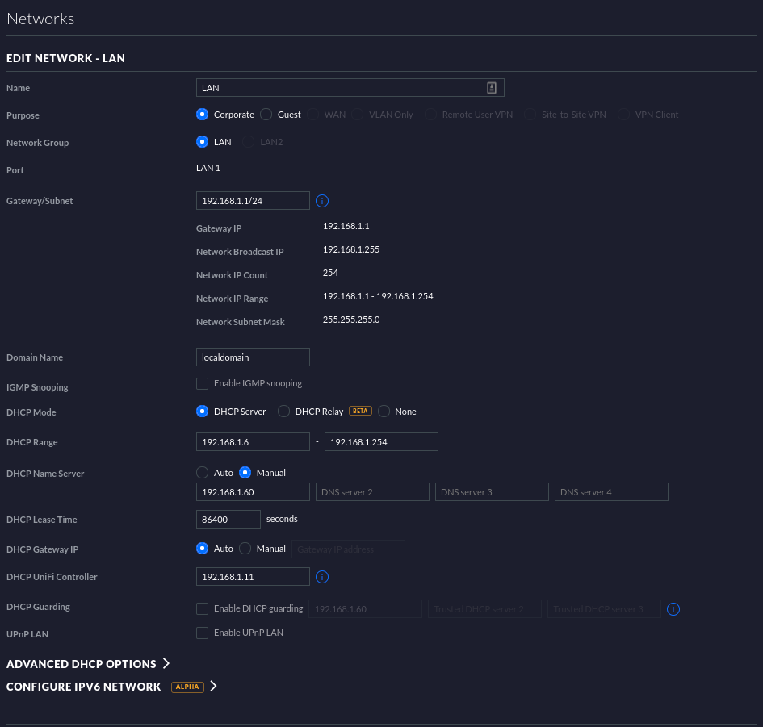Select DHCP Relay mode

click(284, 412)
